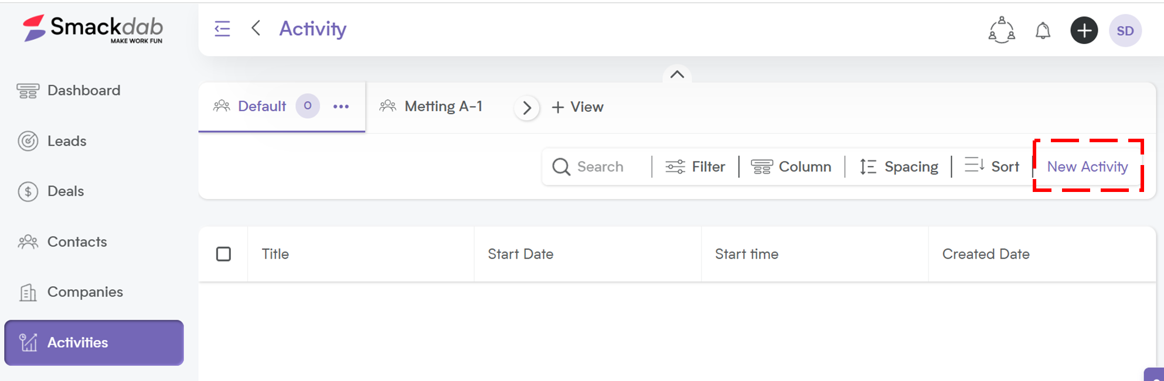Open the team sharing icon
This screenshot has width=1164, height=381.
click(1002, 30)
